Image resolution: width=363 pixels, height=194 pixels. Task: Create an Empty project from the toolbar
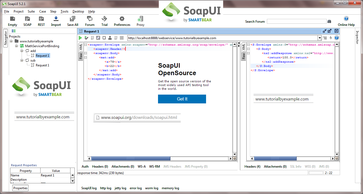(13, 21)
